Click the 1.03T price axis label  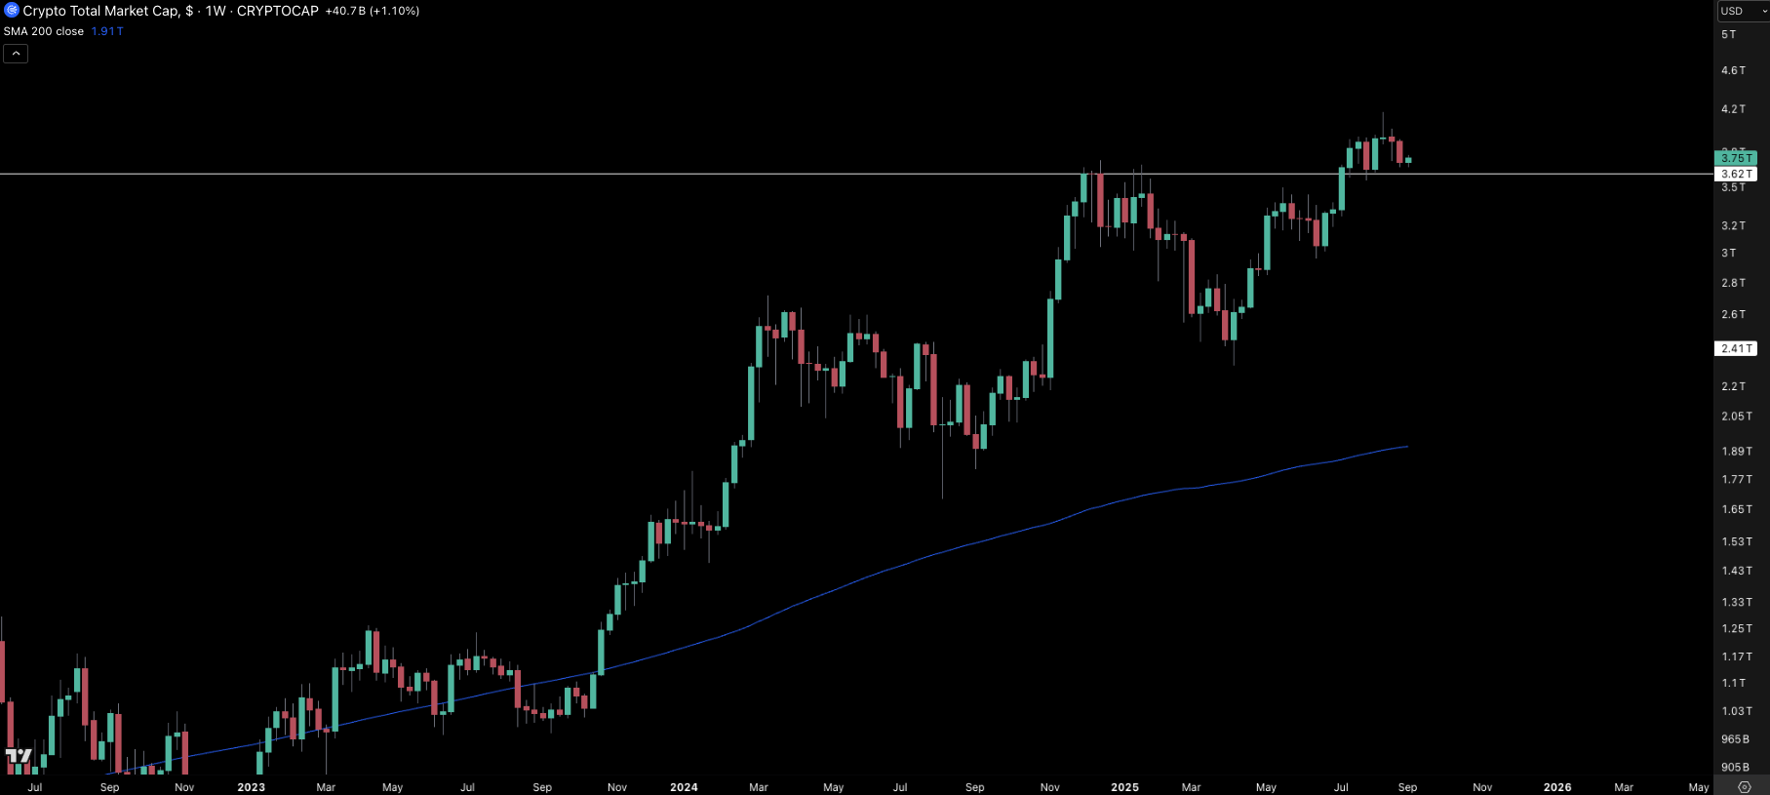1737,711
